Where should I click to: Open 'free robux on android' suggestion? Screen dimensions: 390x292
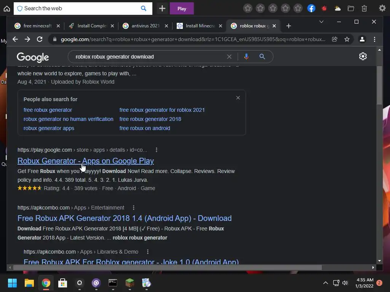coord(145,129)
